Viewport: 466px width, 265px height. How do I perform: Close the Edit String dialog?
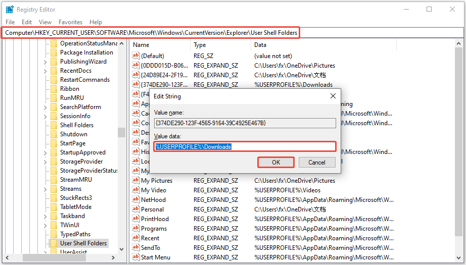333,96
